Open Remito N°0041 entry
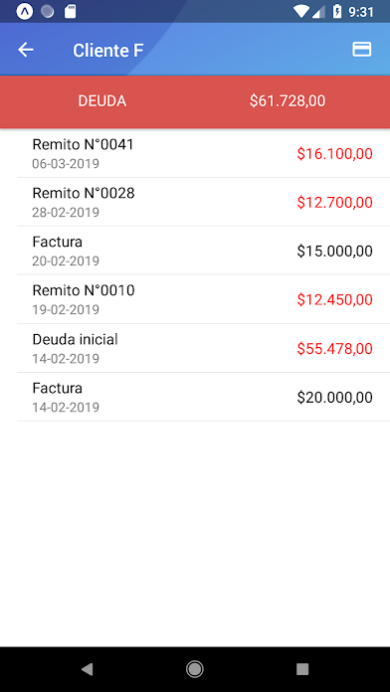This screenshot has width=390, height=692. (x=197, y=153)
